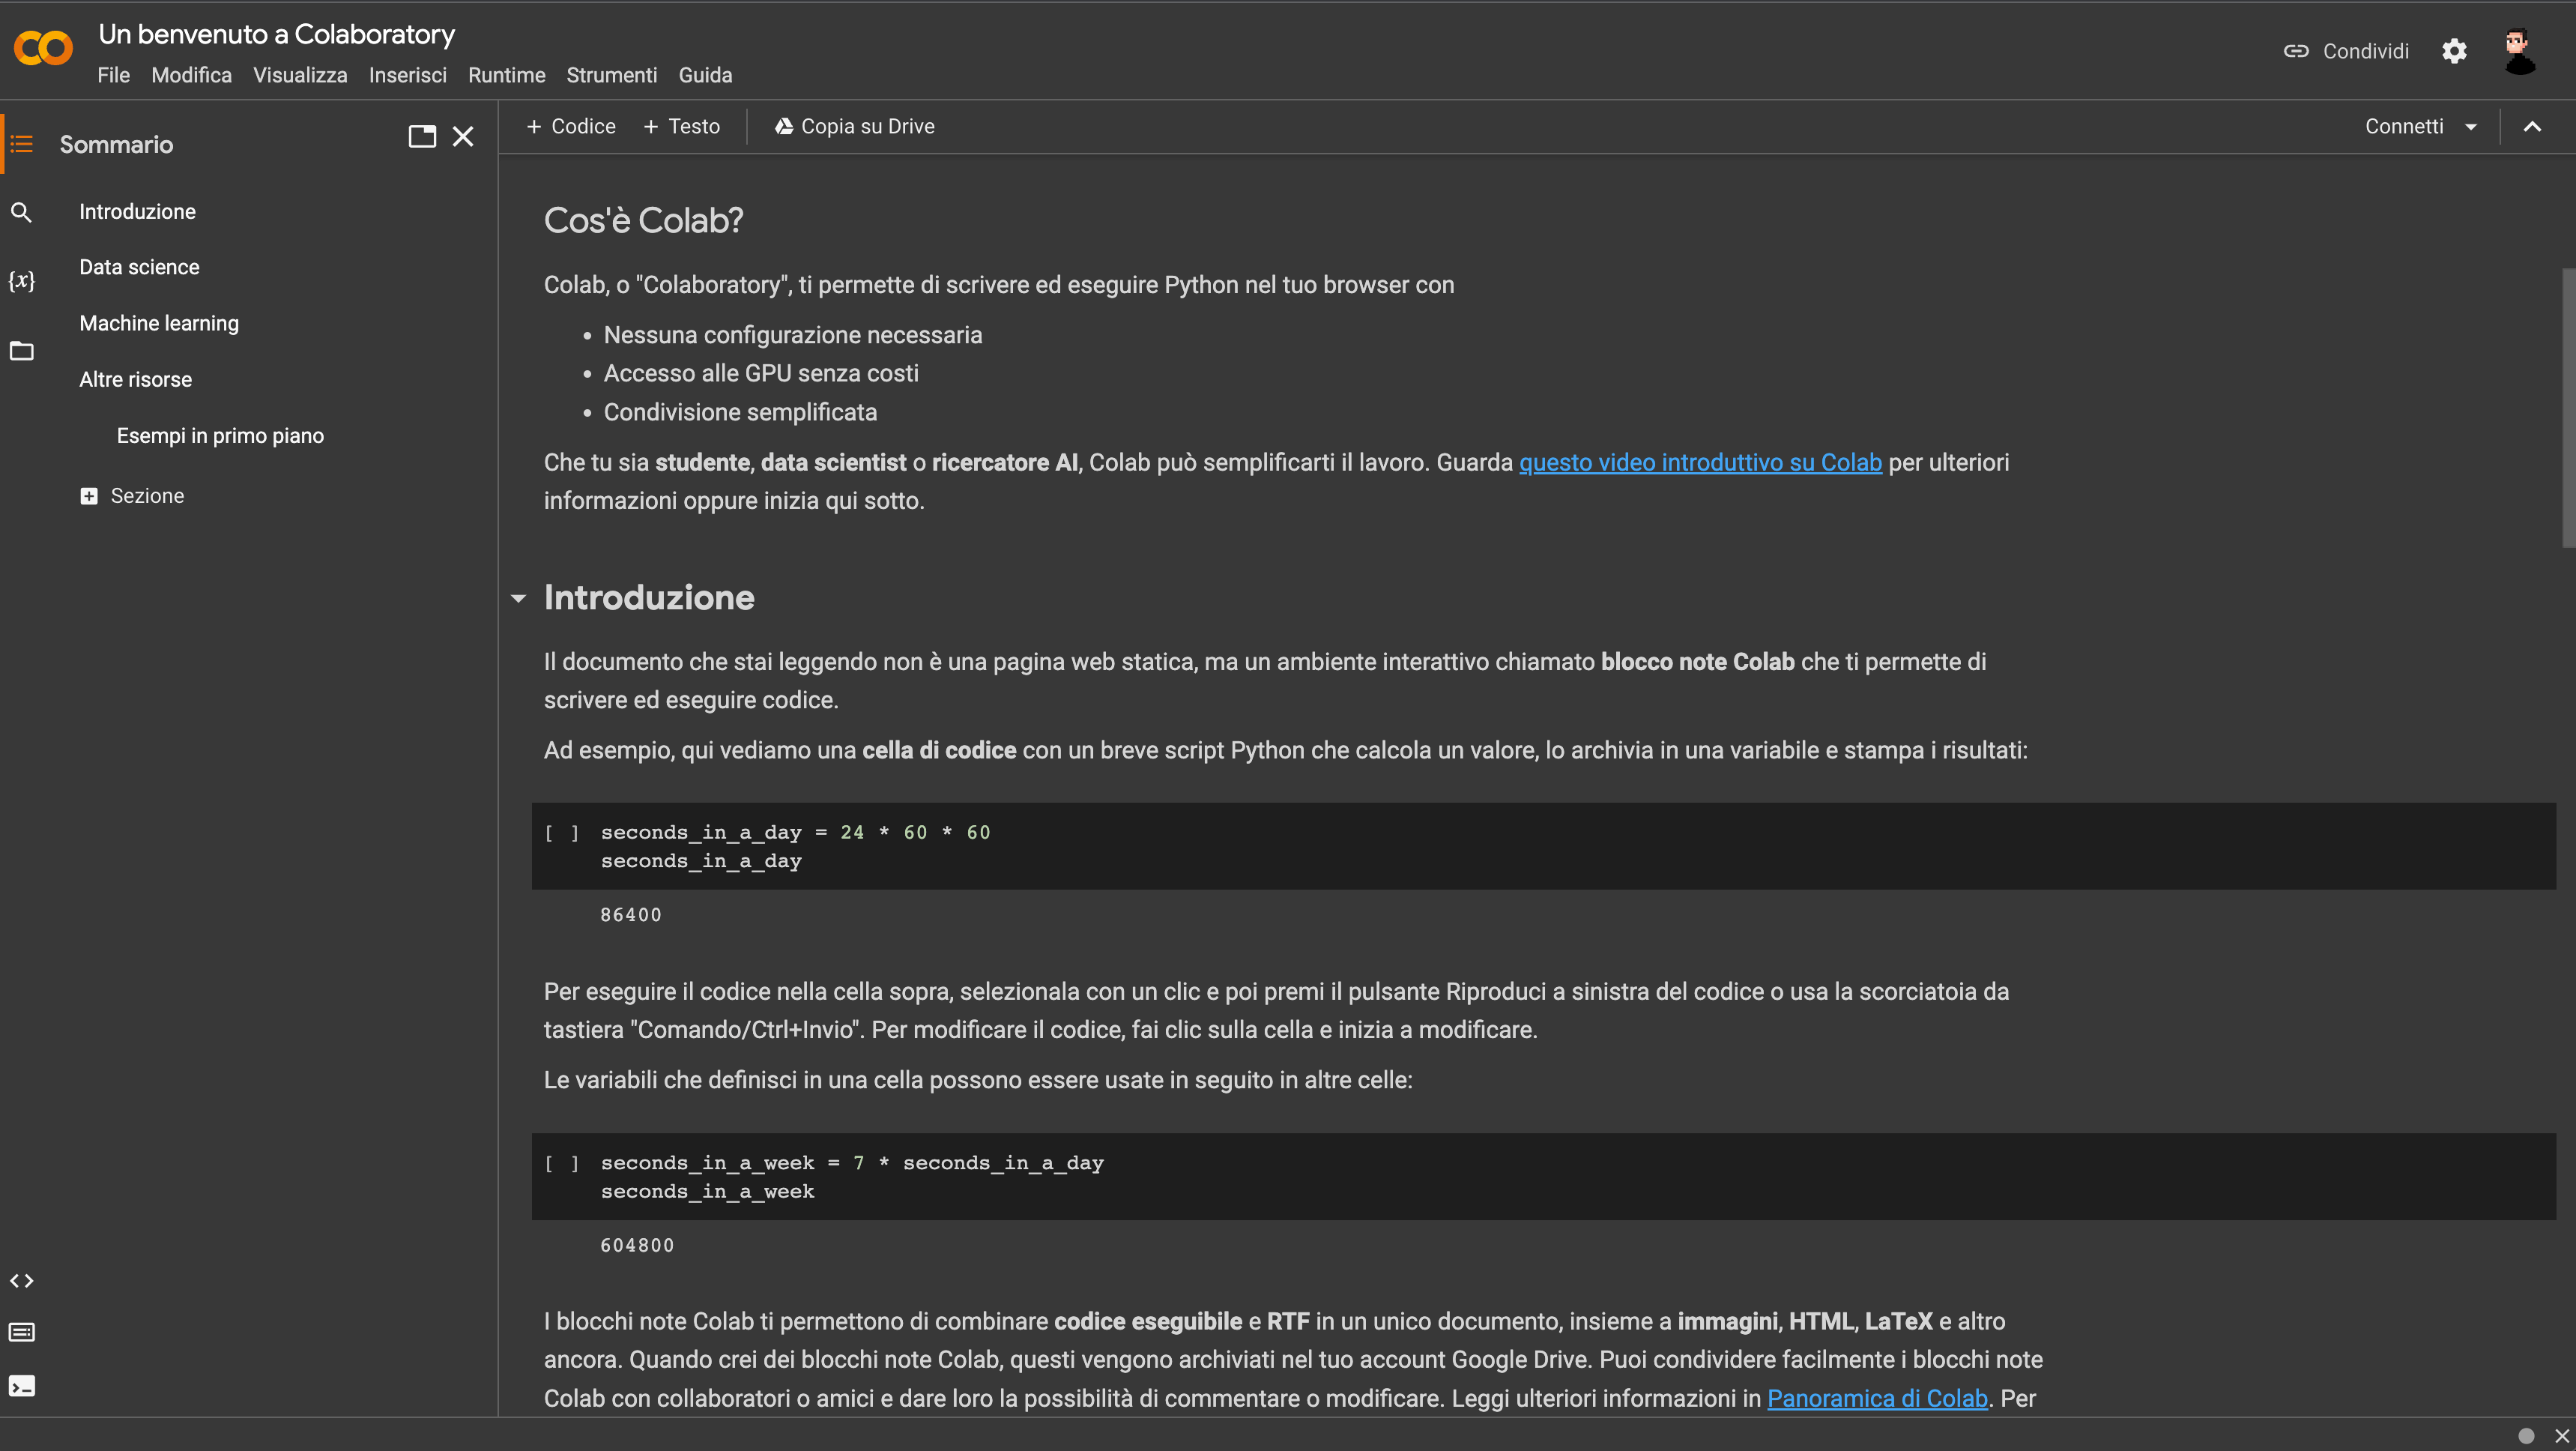
Task: Add a code cell with + Codice
Action: (571, 127)
